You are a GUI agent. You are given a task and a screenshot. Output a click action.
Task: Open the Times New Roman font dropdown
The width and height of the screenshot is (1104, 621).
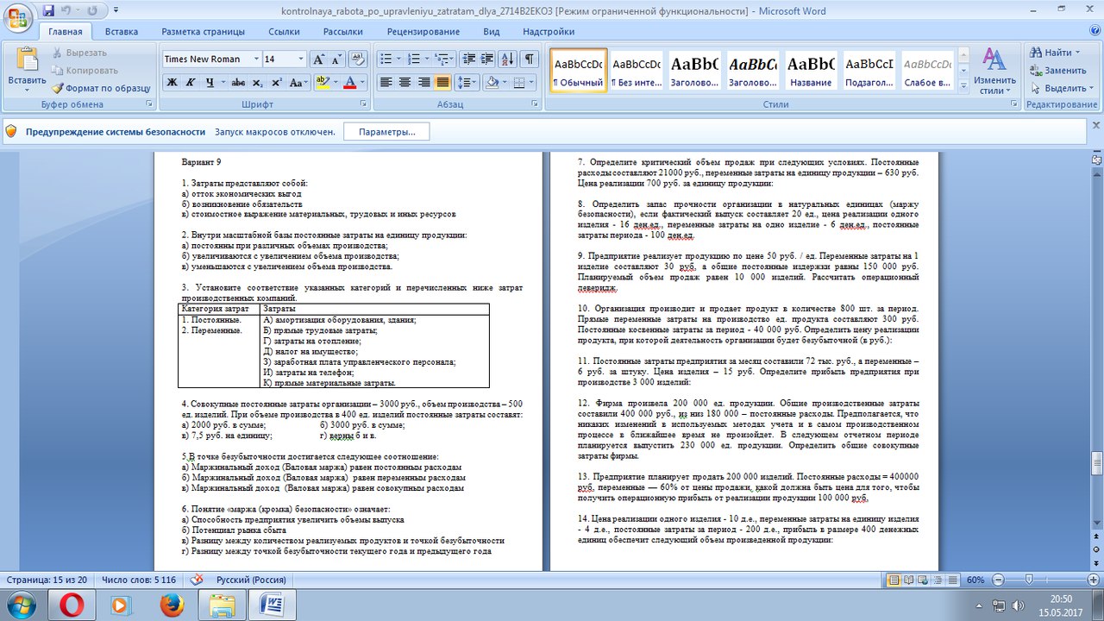coord(256,59)
